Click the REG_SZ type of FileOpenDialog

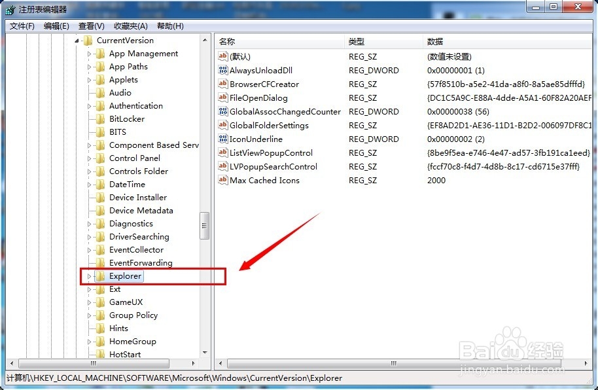tap(362, 97)
